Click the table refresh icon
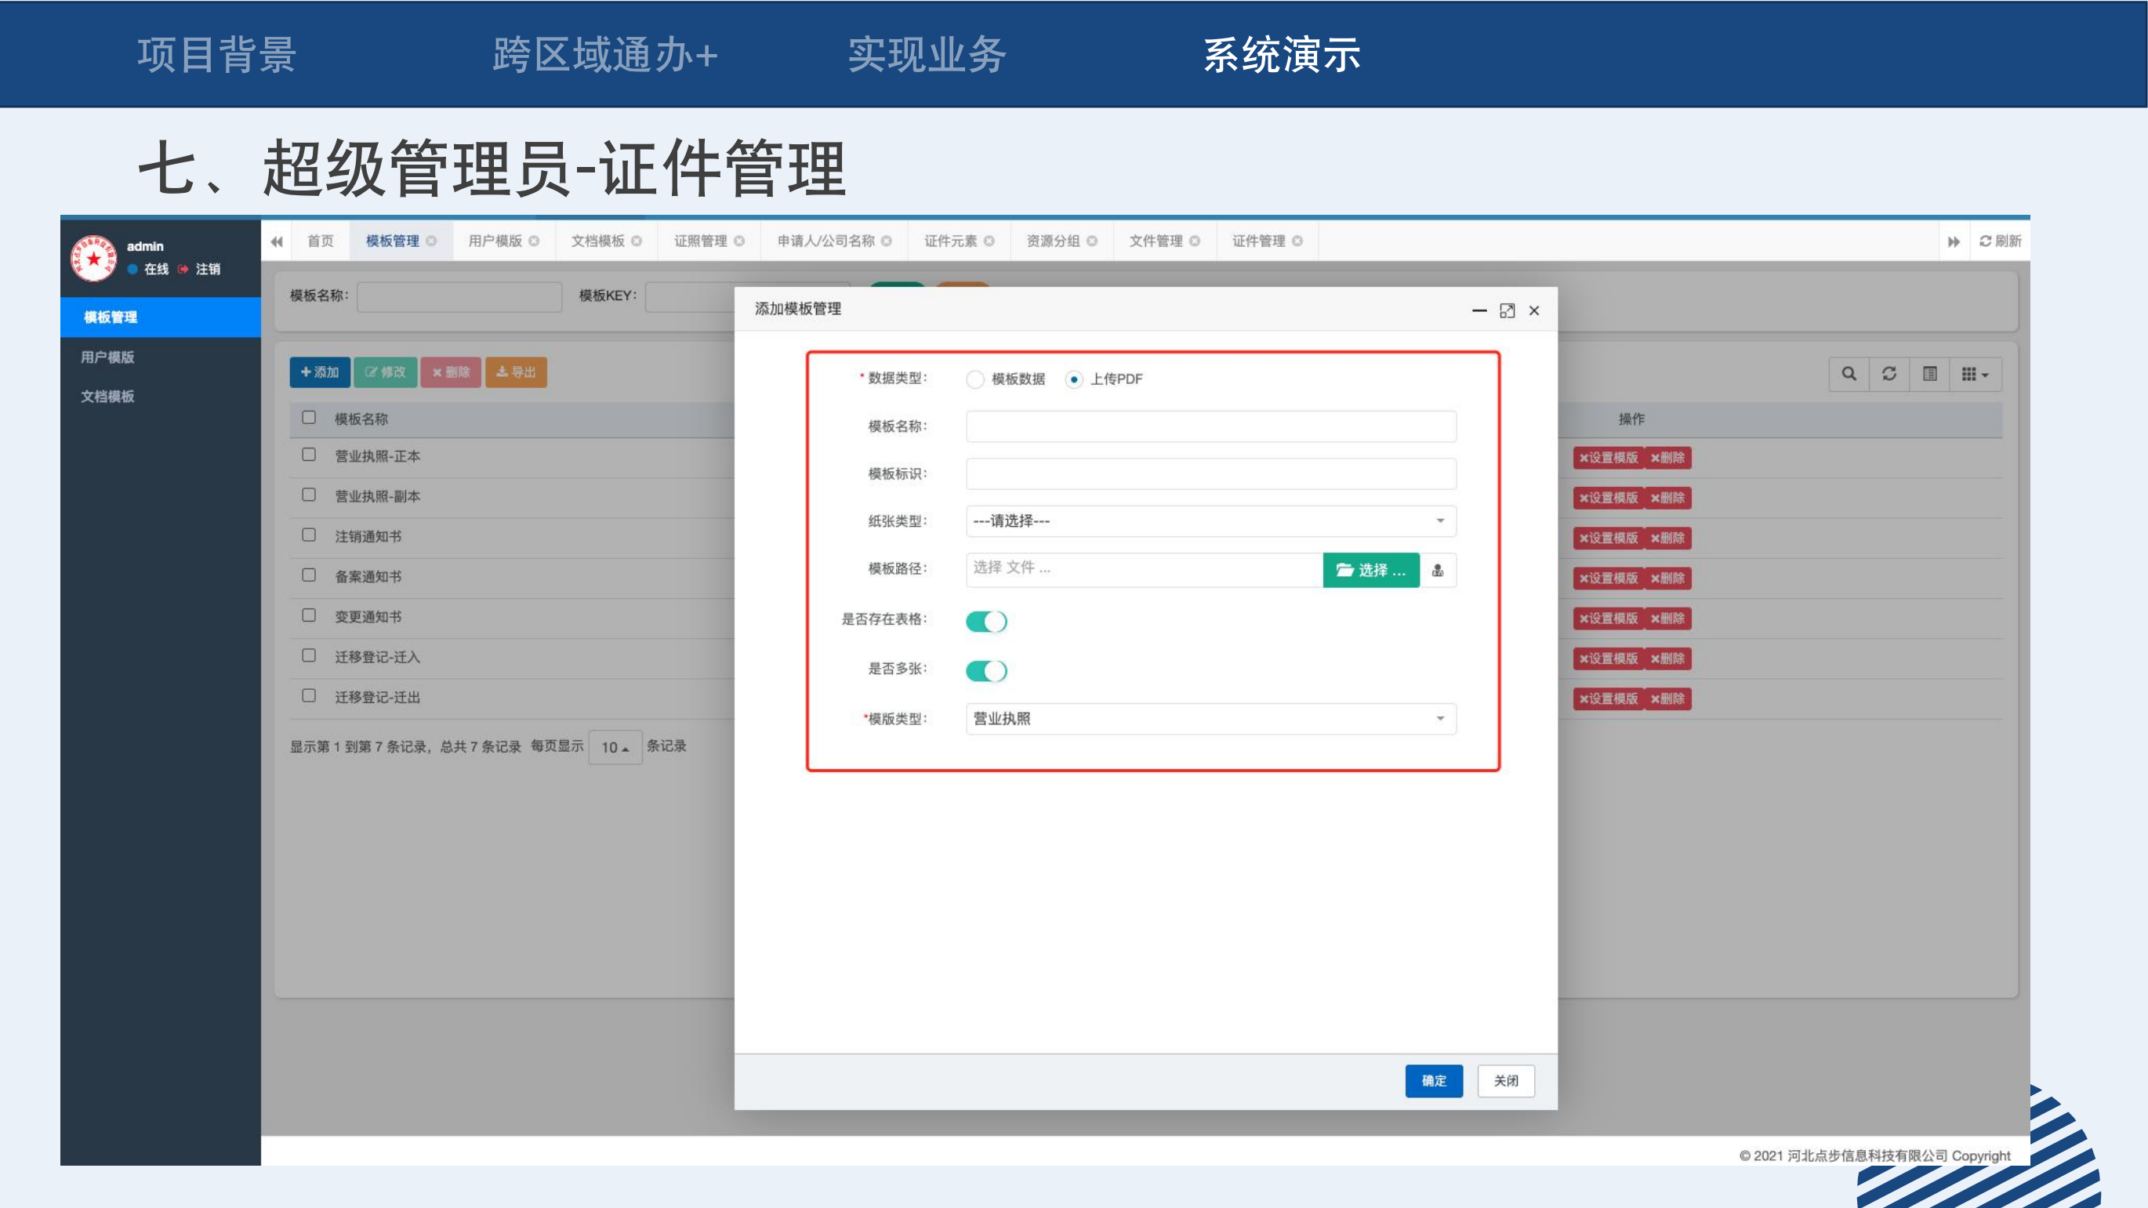Screen dimensions: 2148x1208 1889,373
